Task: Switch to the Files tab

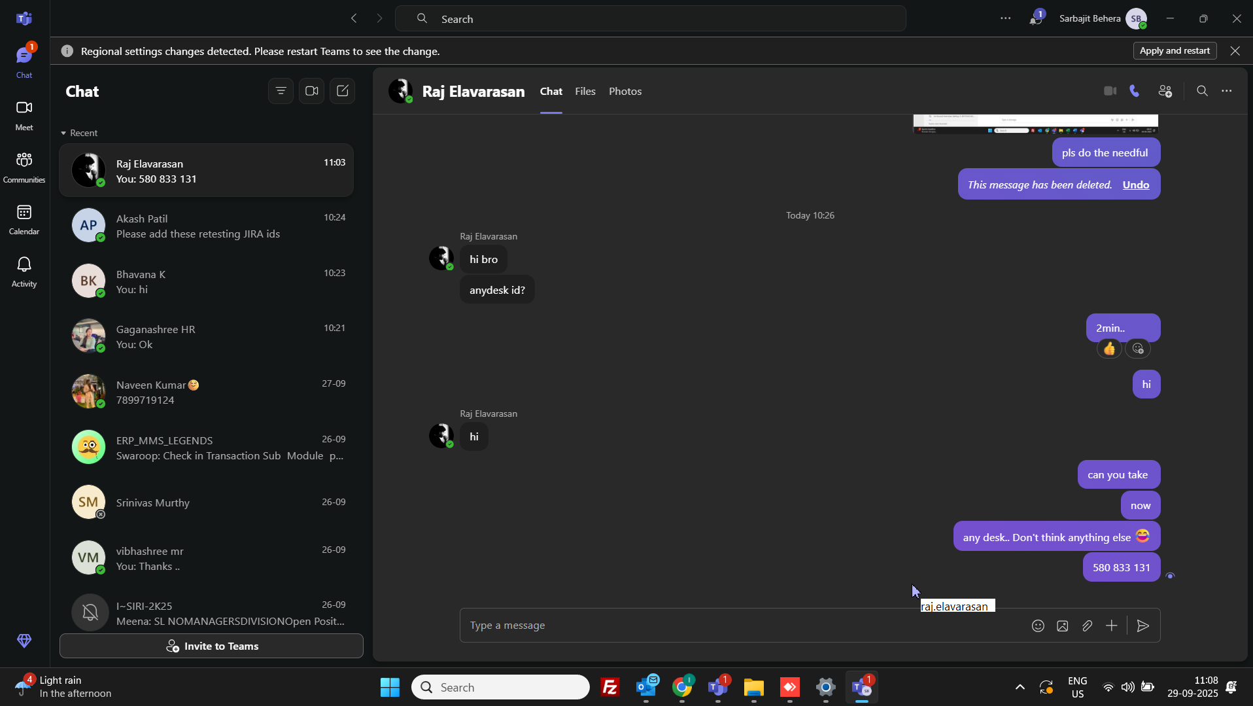Action: [x=585, y=91]
